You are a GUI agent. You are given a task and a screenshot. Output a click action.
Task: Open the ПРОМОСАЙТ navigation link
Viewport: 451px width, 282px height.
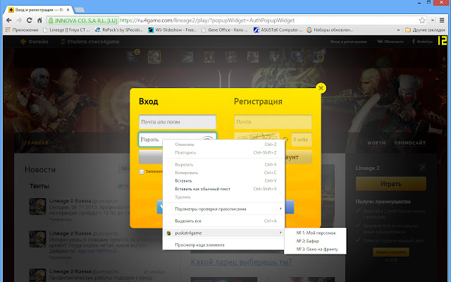click(410, 142)
